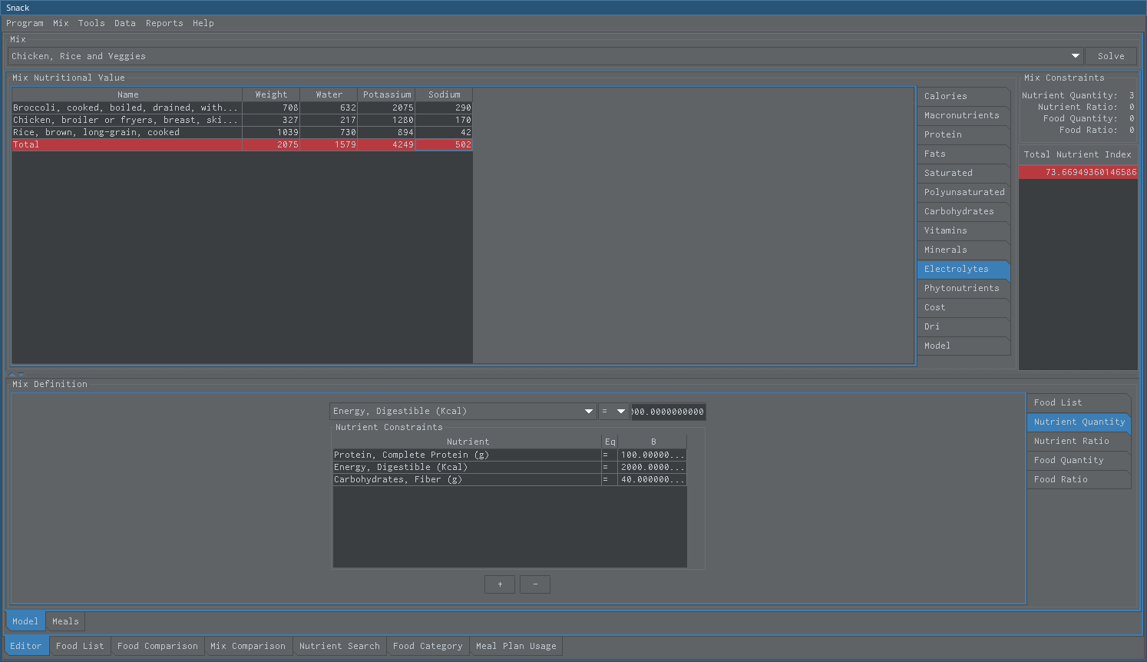Open the Food Ratio tab
Image resolution: width=1147 pixels, height=662 pixels.
coord(1079,479)
